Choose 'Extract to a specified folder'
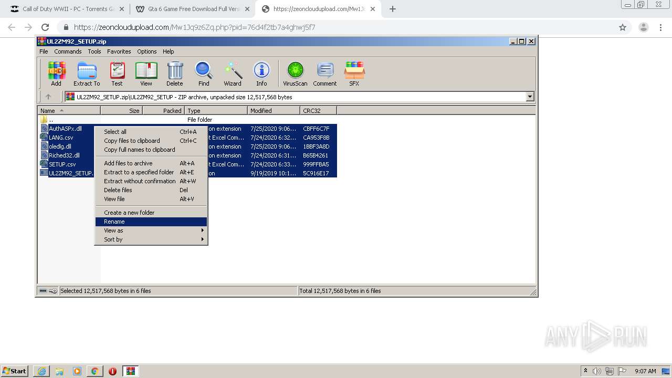 tap(151, 172)
